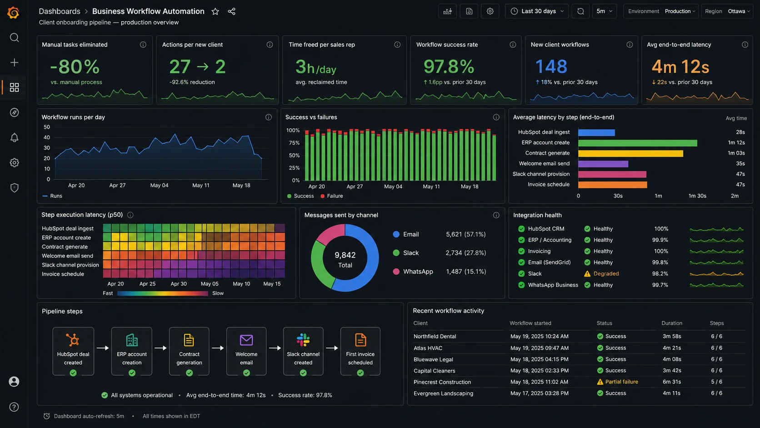This screenshot has width=760, height=428.
Task: Click the Slack channel created step icon
Action: [303, 340]
